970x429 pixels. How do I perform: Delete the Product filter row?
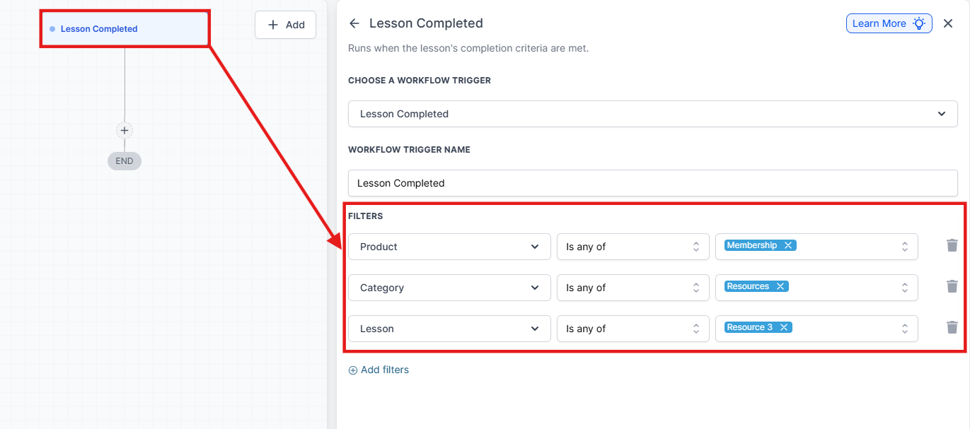tap(952, 246)
